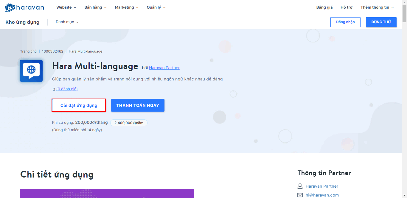Screen dimensions: 407x198
Task: Expand the Quản lý menu
Action: [156, 7]
